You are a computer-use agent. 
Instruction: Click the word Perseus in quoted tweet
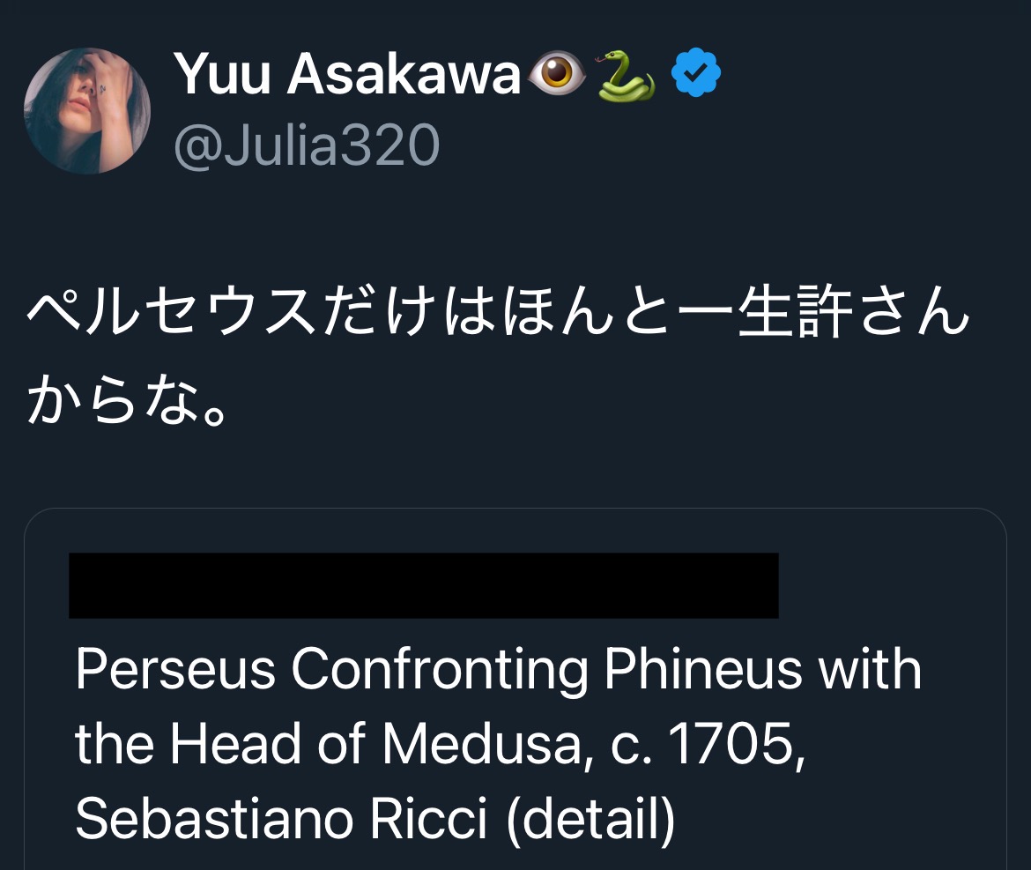click(x=175, y=670)
